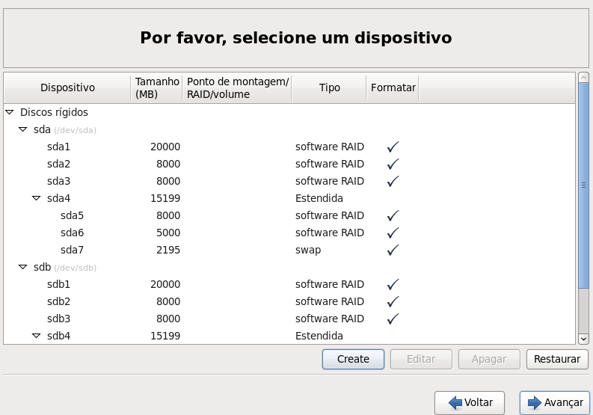Click the software RAID type of sdb1
The height and width of the screenshot is (415, 593).
coord(329,284)
